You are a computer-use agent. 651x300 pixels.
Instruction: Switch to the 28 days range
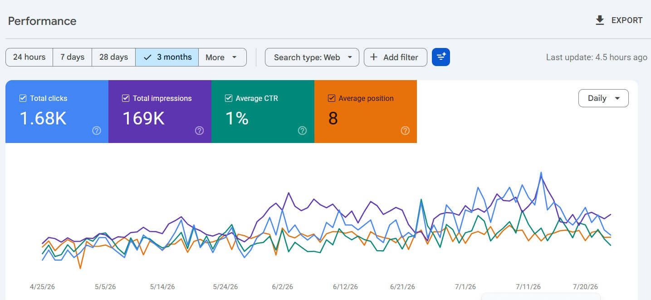tap(113, 57)
